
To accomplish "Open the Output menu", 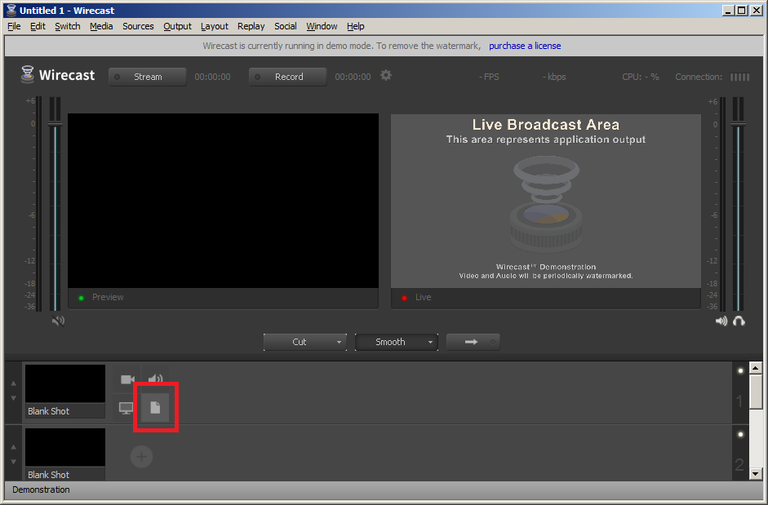I will pyautogui.click(x=177, y=26).
